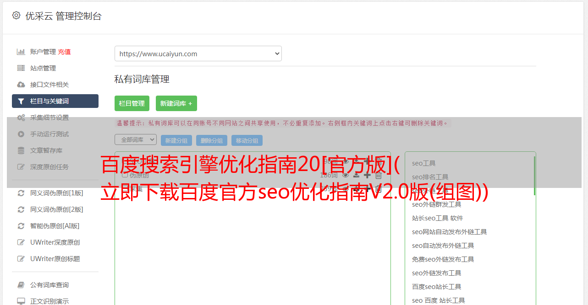Open 站点管理 via its server icon
The image size is (588, 305).
click(21, 68)
